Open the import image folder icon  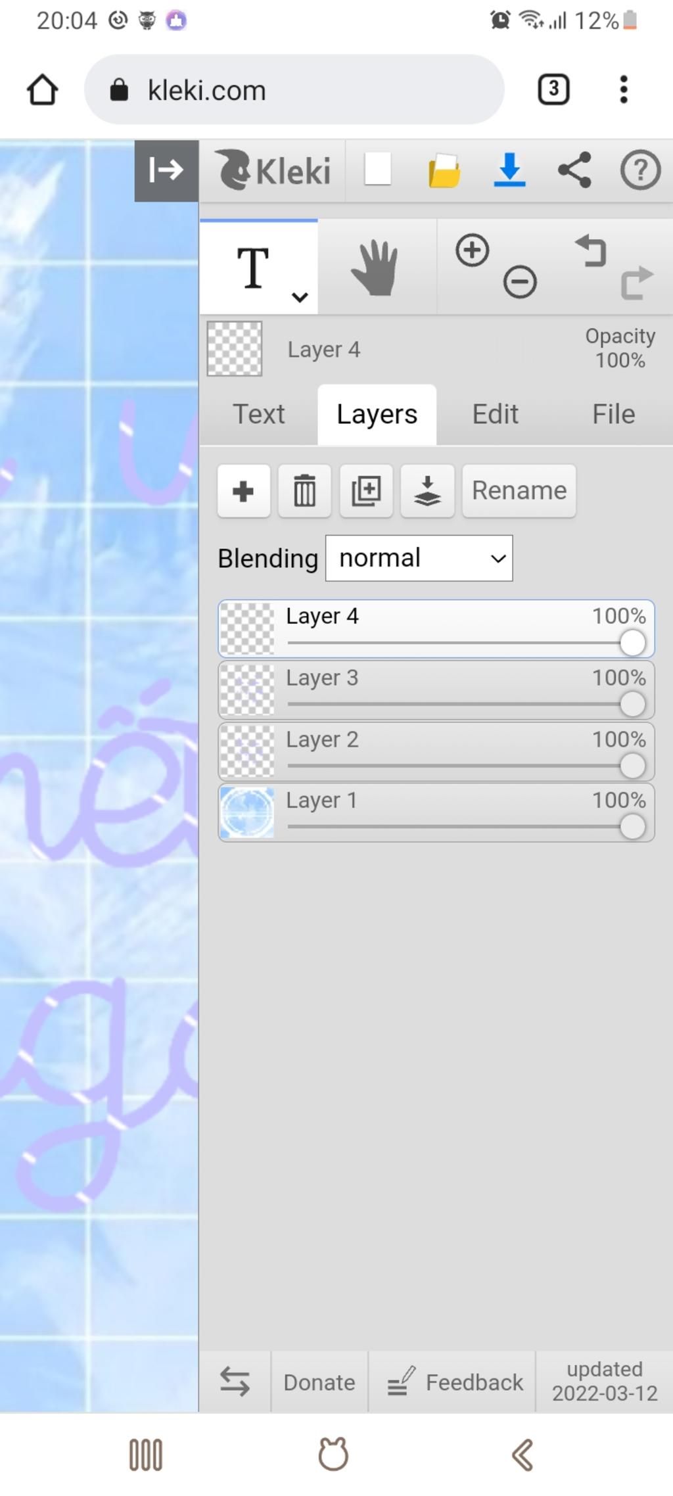pyautogui.click(x=444, y=171)
